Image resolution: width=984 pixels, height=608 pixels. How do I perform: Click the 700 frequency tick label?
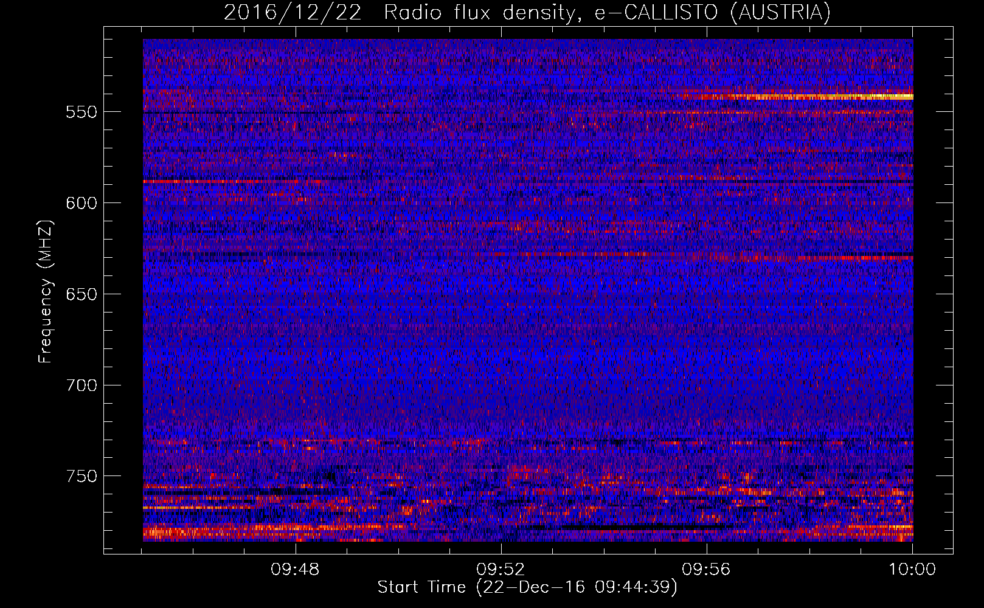point(81,385)
